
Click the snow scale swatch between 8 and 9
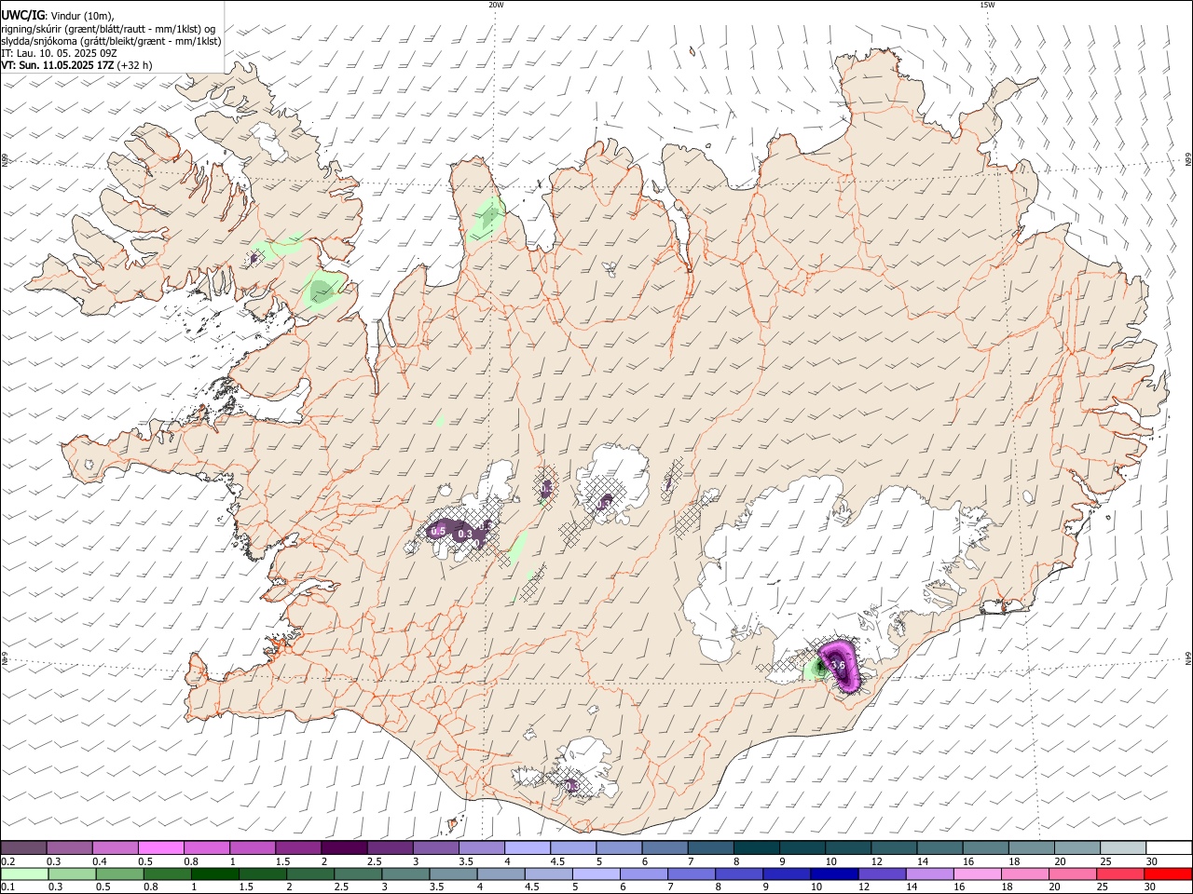(755, 847)
